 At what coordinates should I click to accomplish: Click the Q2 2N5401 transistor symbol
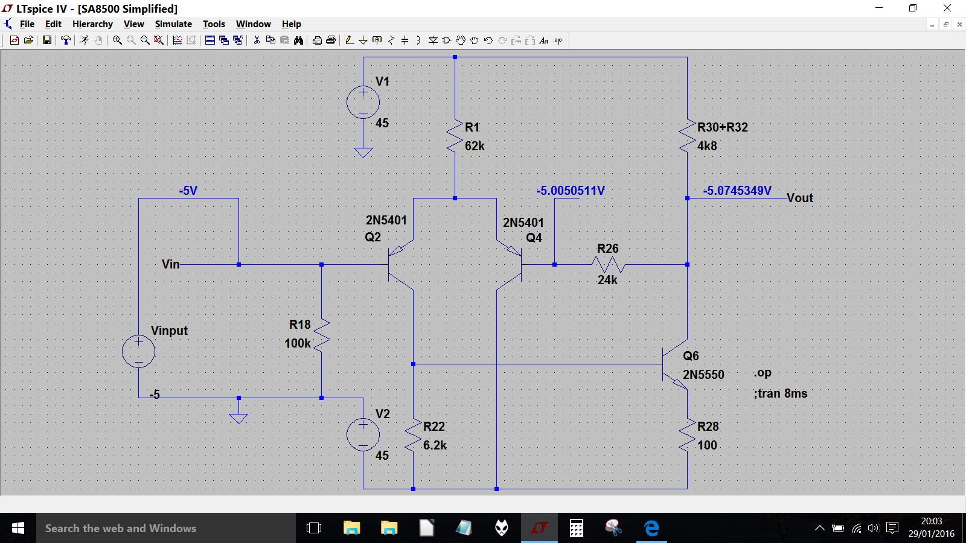click(400, 264)
